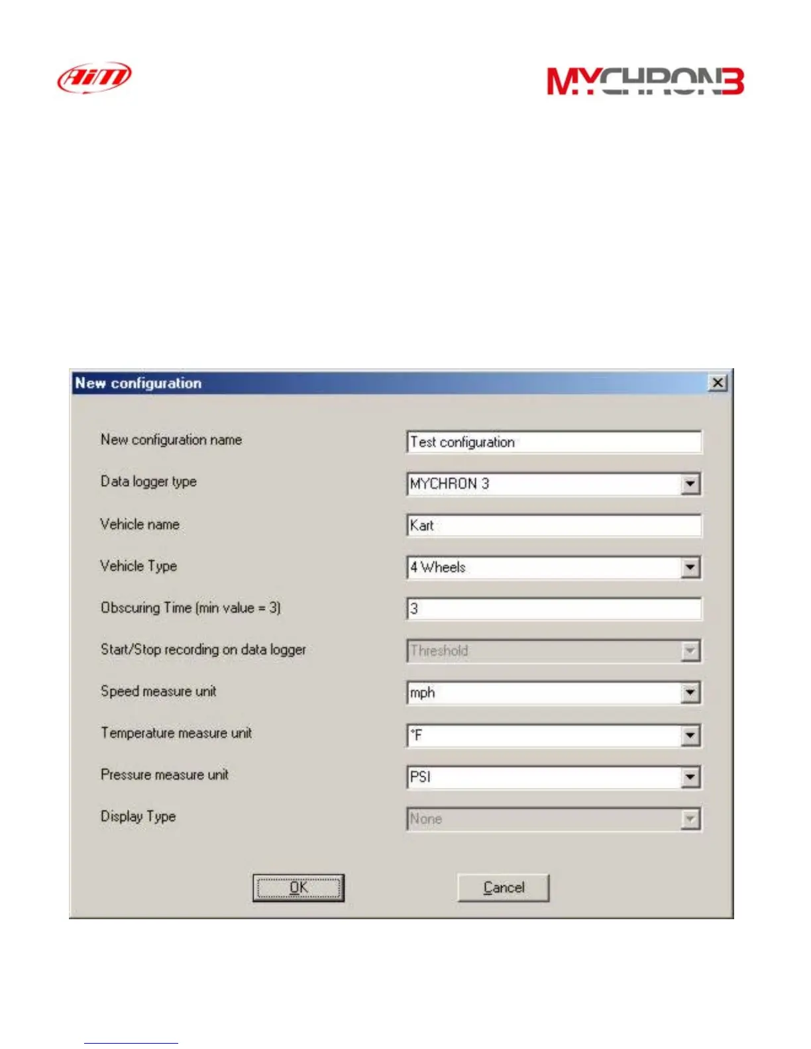Expand the Pressure measure unit dropdown
The width and height of the screenshot is (811, 1049).
tap(690, 777)
